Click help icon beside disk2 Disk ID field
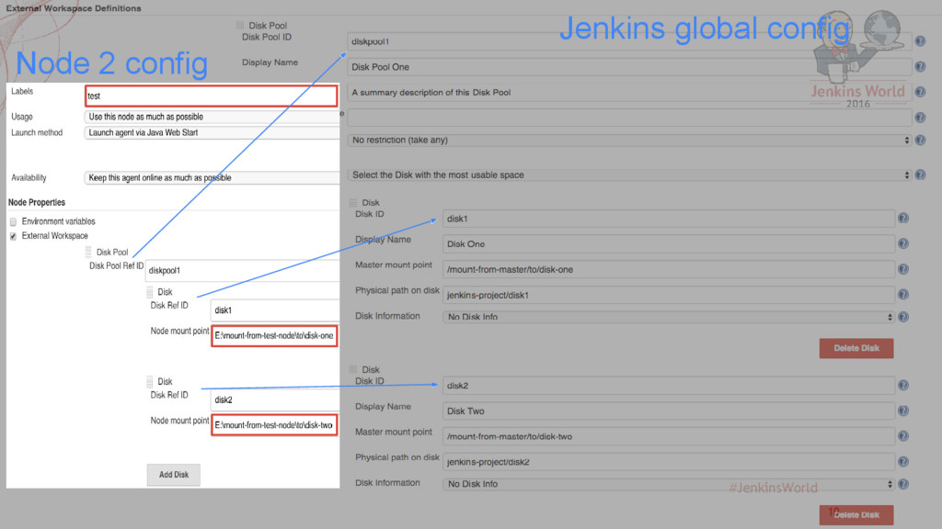The image size is (942, 529). [x=903, y=386]
